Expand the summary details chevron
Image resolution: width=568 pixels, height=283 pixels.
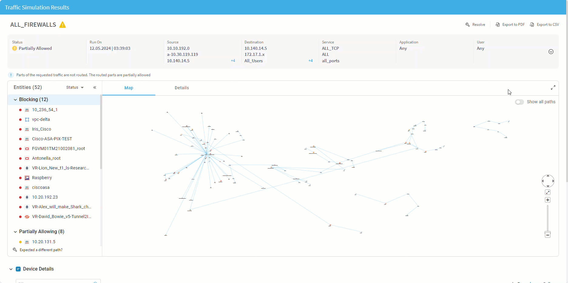(x=551, y=52)
